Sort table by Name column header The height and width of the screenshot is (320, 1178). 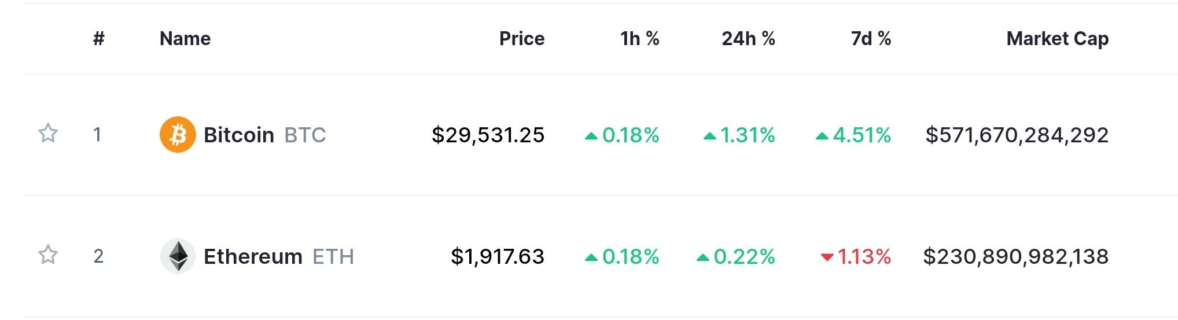point(185,39)
